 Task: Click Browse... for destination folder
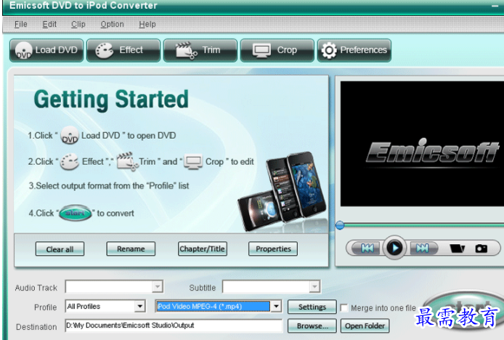click(312, 326)
